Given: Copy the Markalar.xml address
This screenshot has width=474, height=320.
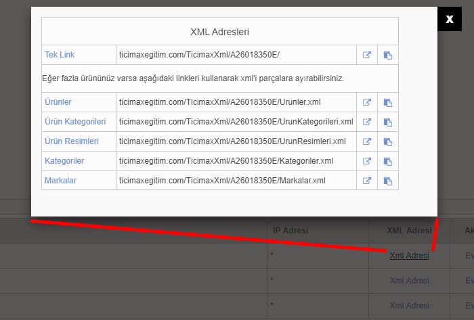Looking at the screenshot, I should [388, 181].
